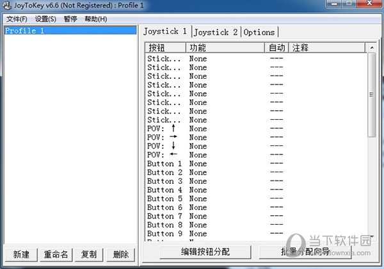
Task: Click the None value for Button 5
Action: (x=198, y=199)
